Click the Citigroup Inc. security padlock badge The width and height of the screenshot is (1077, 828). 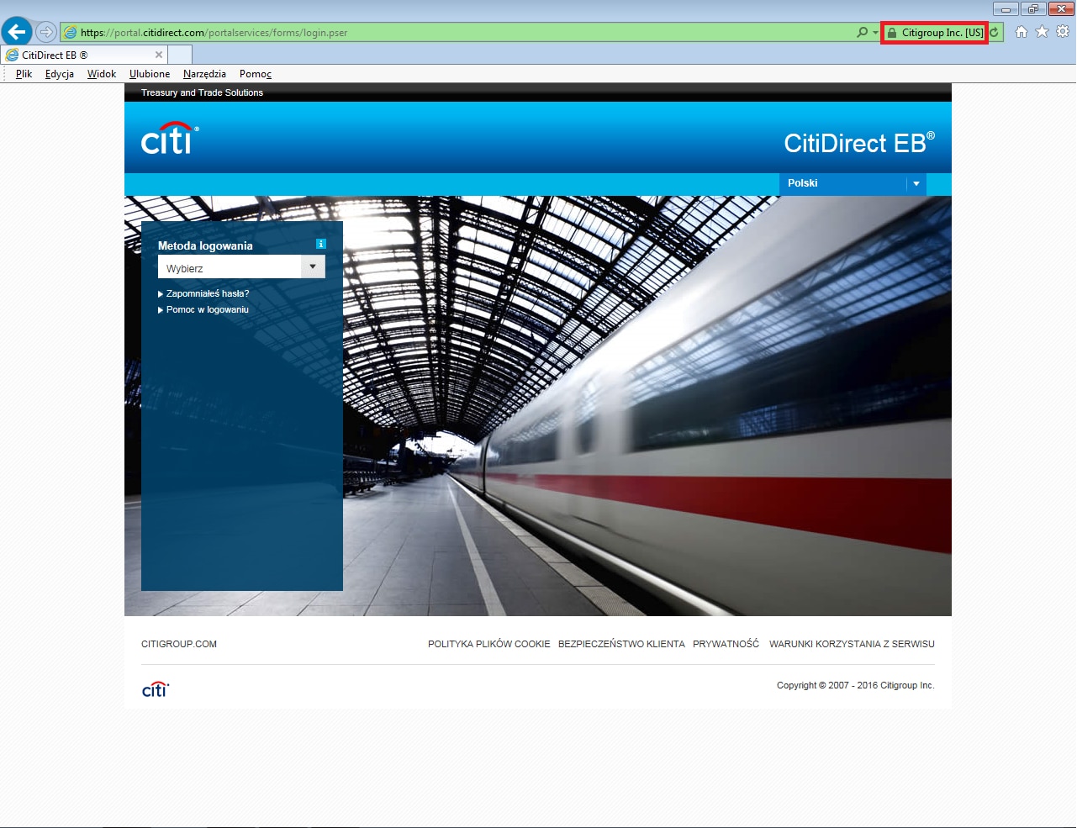pyautogui.click(x=934, y=33)
